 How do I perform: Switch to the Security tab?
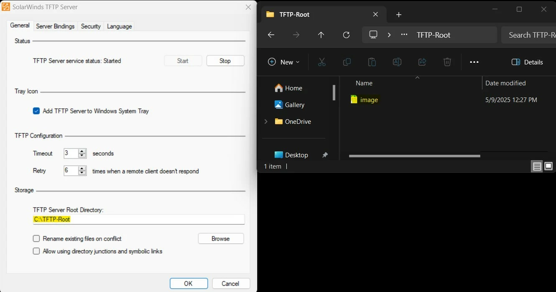coord(91,26)
